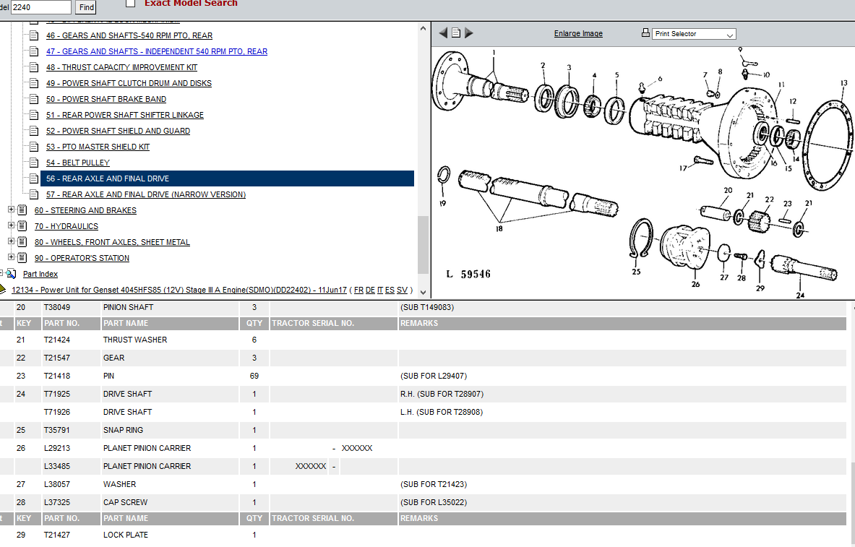
Task: Go to the previous diagram image arrow
Action: click(443, 33)
